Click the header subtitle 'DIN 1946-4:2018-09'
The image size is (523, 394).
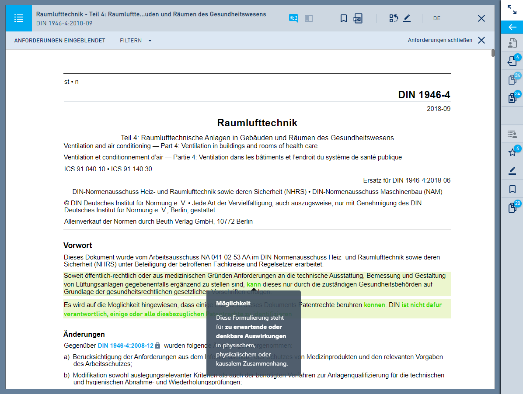pos(64,23)
